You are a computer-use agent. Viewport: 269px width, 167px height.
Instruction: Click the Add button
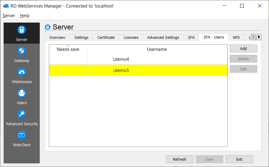[243, 49]
